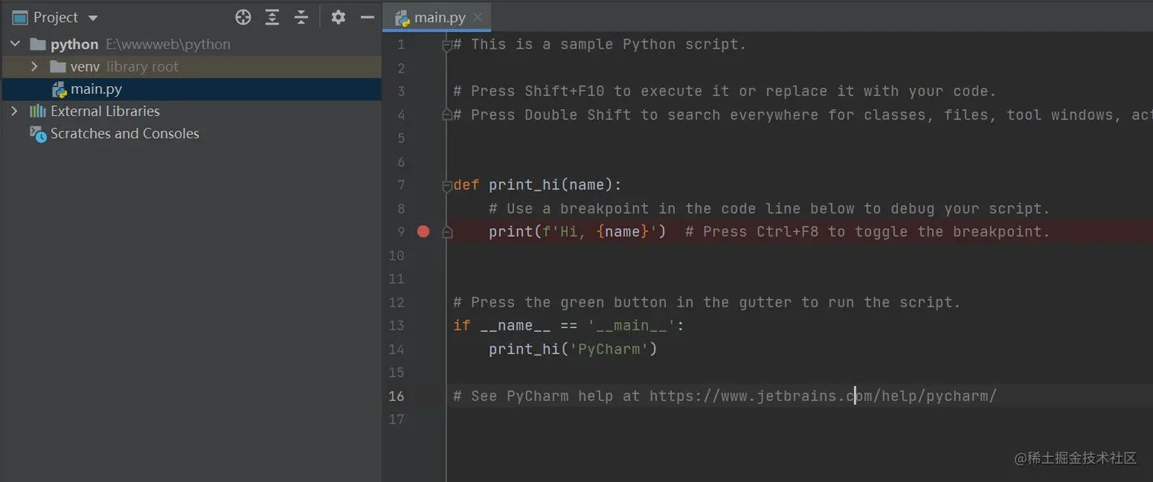This screenshot has width=1153, height=482.
Task: Click line number 13 in gutter
Action: coord(397,326)
